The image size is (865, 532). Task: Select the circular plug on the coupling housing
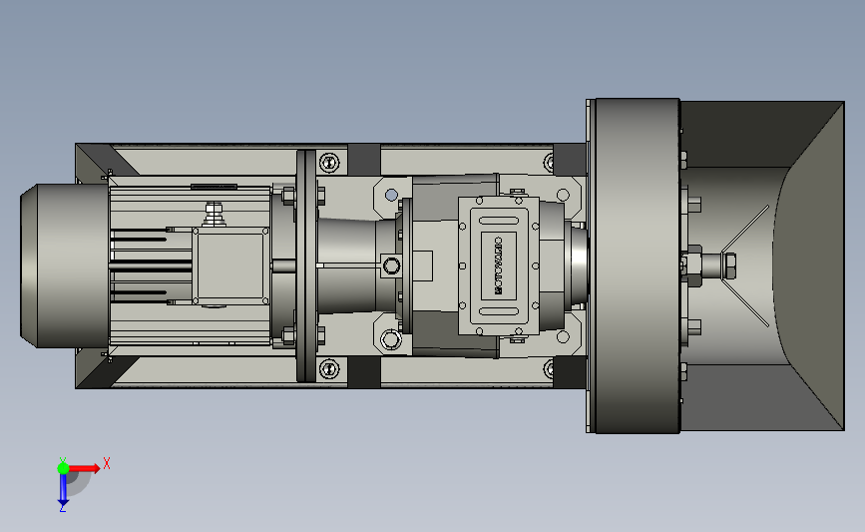tap(392, 266)
